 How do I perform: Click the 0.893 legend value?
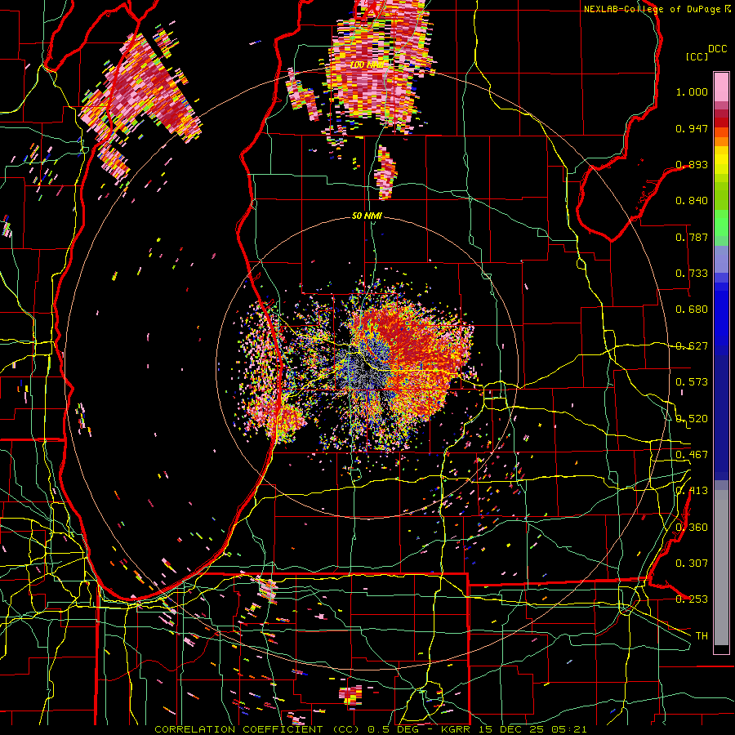point(692,164)
